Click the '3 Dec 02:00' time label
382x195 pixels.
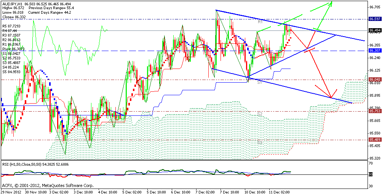[59, 192]
